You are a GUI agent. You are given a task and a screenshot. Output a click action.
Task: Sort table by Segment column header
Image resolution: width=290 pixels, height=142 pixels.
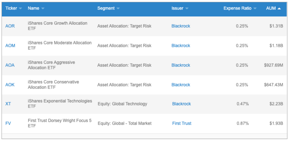(106, 8)
